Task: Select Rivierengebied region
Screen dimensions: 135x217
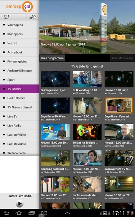Action: click(x=19, y=61)
